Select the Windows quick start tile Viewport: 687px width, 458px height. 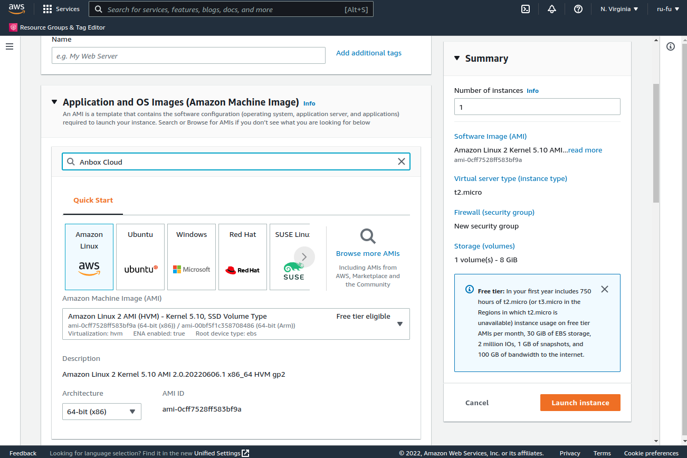pyautogui.click(x=192, y=257)
